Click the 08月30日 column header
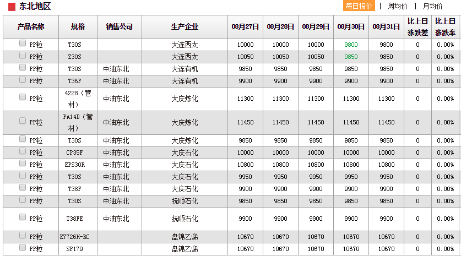 tap(351, 27)
